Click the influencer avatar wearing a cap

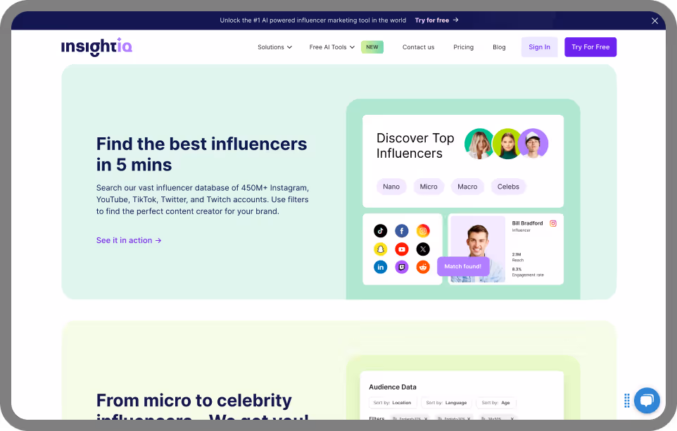(533, 144)
